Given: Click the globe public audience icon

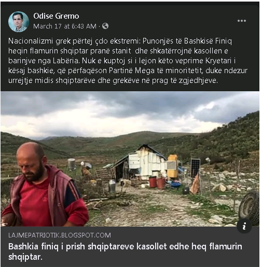Looking at the screenshot, I should pyautogui.click(x=105, y=26).
